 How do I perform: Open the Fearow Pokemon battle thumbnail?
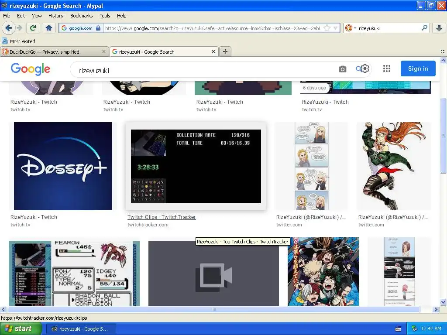point(74,273)
